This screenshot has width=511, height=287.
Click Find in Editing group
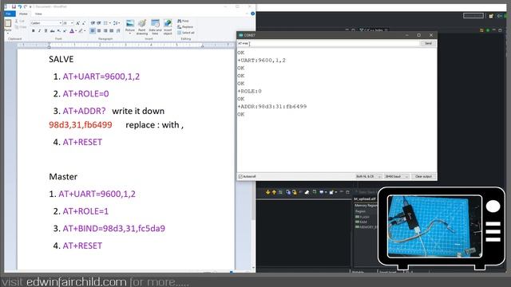pyautogui.click(x=183, y=22)
